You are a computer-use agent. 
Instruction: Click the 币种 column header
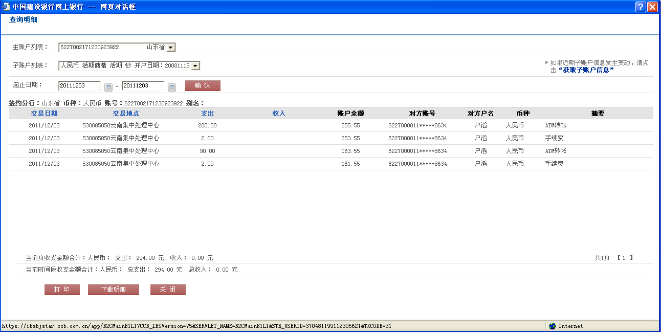coord(523,114)
